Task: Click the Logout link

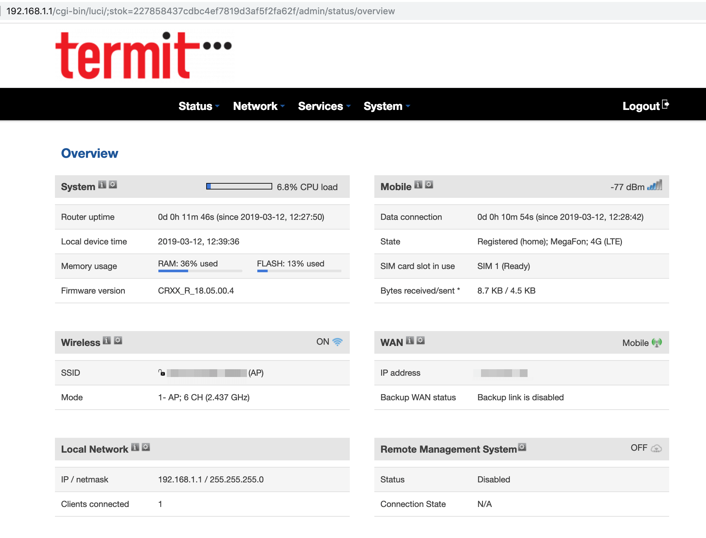Action: pos(645,106)
